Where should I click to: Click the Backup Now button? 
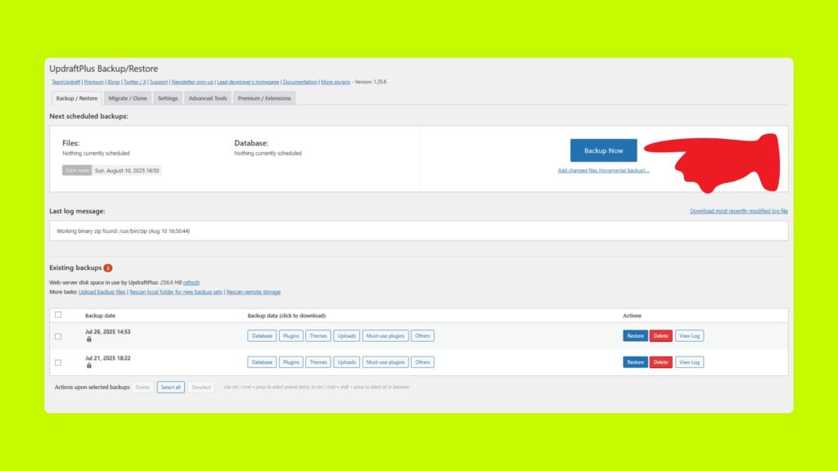[603, 150]
